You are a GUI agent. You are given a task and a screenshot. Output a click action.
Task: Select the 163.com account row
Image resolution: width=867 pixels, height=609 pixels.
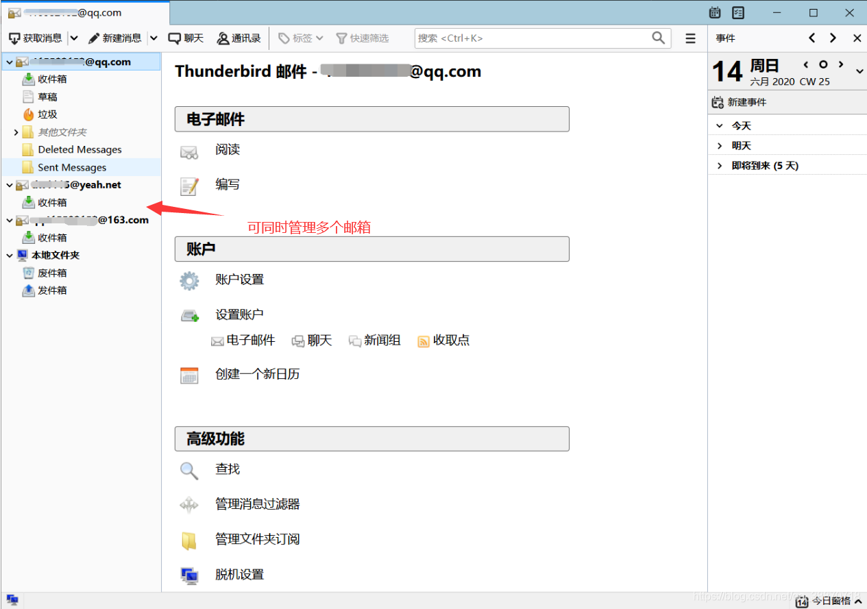pyautogui.click(x=81, y=220)
